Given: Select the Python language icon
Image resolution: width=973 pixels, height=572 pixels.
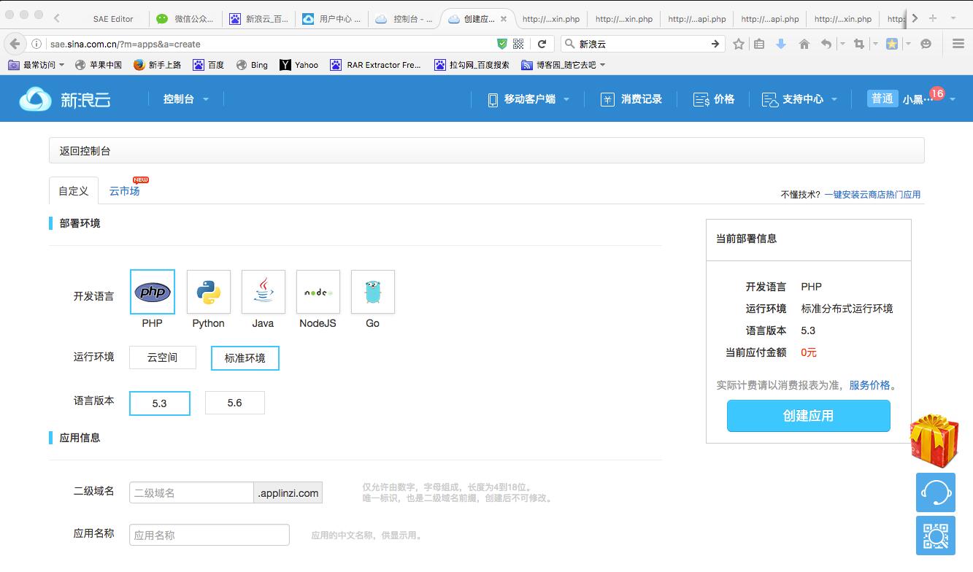Looking at the screenshot, I should click(209, 292).
